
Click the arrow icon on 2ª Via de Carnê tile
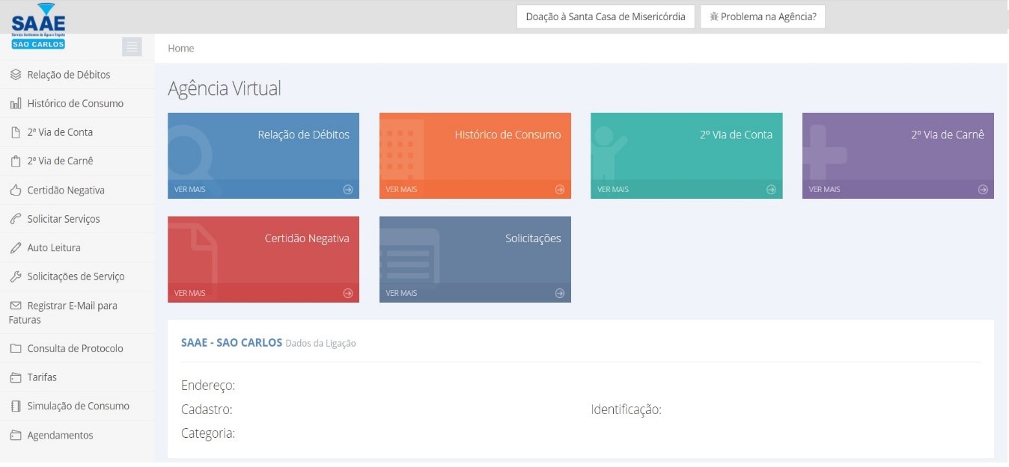pyautogui.click(x=982, y=190)
